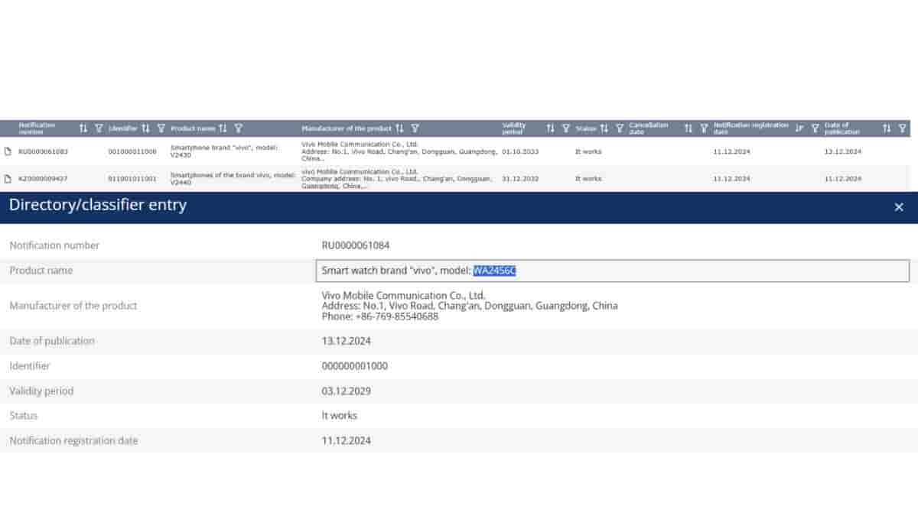Sort by Date of publication
The image size is (918, 516).
tap(887, 128)
